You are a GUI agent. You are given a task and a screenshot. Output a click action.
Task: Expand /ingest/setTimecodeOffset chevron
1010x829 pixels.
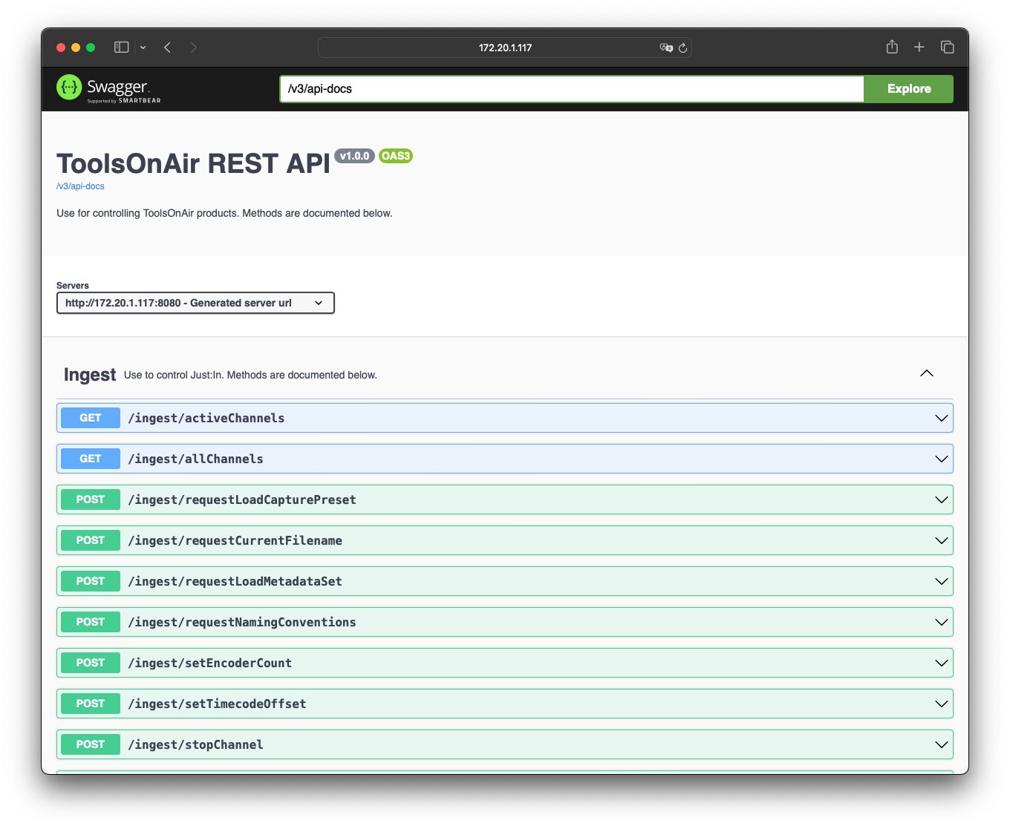click(x=942, y=704)
